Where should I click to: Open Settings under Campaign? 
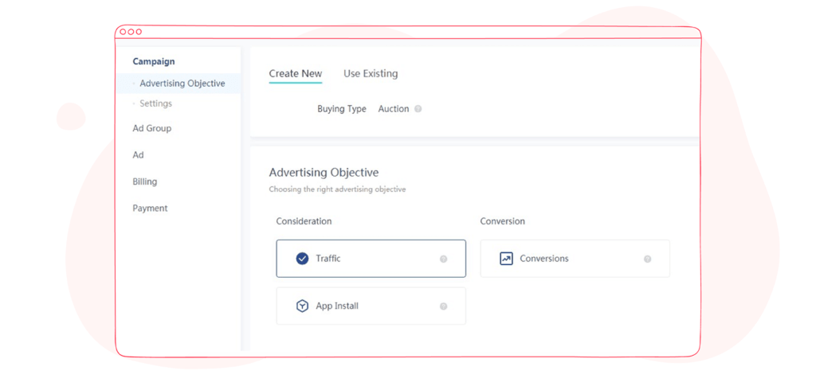[x=155, y=103]
